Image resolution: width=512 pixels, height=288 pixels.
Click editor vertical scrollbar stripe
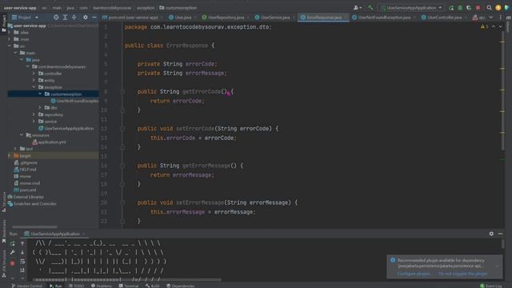tap(503, 91)
